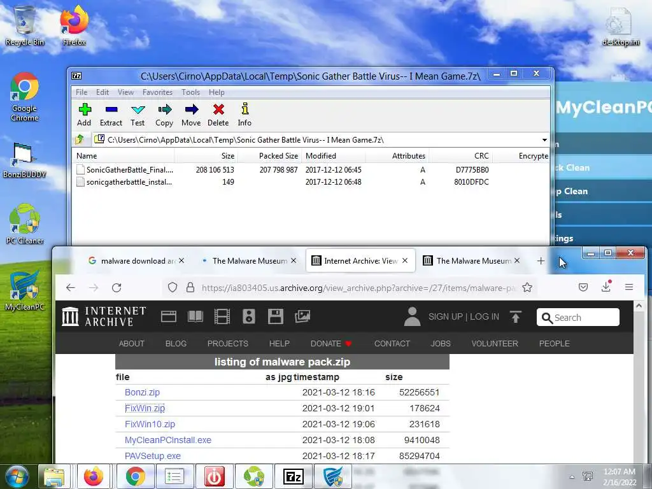Click the Firefox tracking protection shield icon
Viewport: 652px width, 489px height.
(173, 287)
